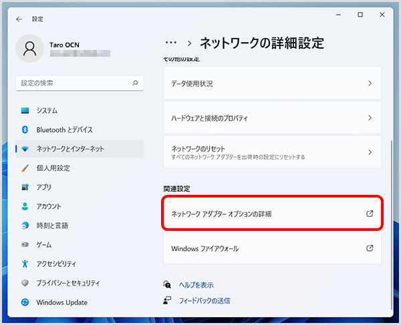401x325 pixels.
Task: Open アクセシビリティ settings
Action: [56, 264]
